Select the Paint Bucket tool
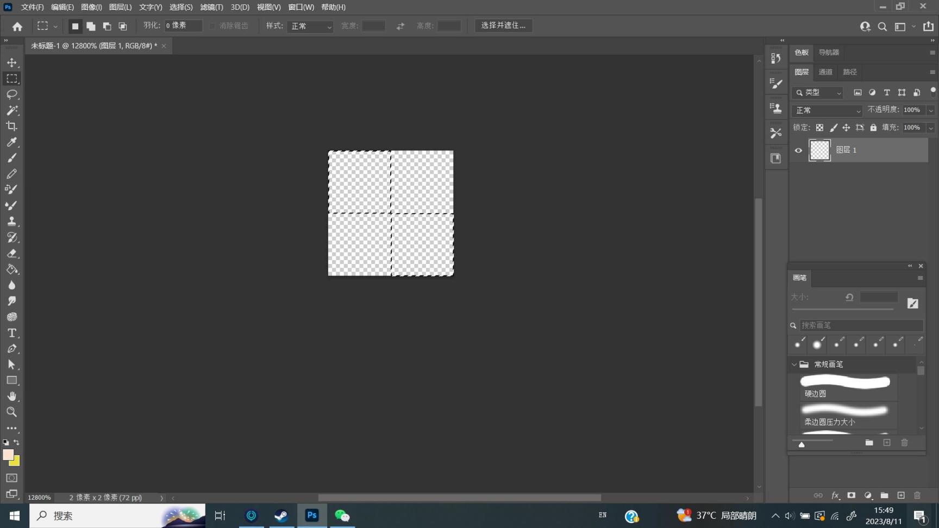 (12, 269)
